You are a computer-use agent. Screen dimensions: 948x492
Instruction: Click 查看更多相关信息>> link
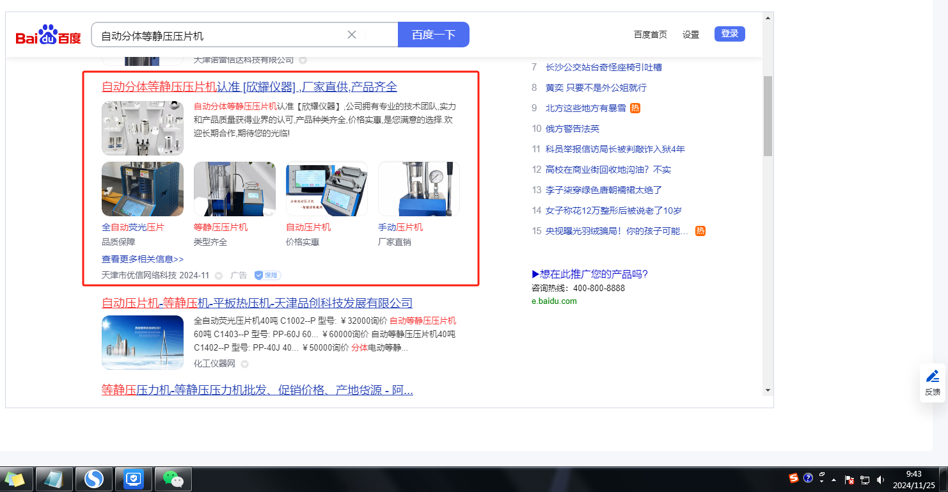pyautogui.click(x=143, y=259)
